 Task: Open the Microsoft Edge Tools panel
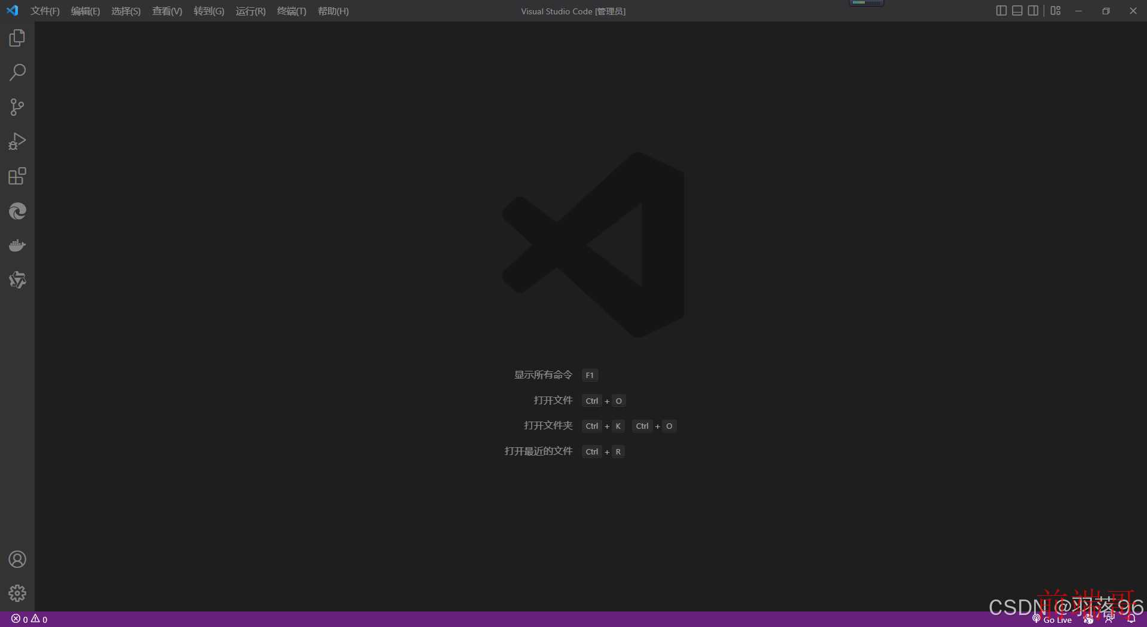tap(17, 211)
